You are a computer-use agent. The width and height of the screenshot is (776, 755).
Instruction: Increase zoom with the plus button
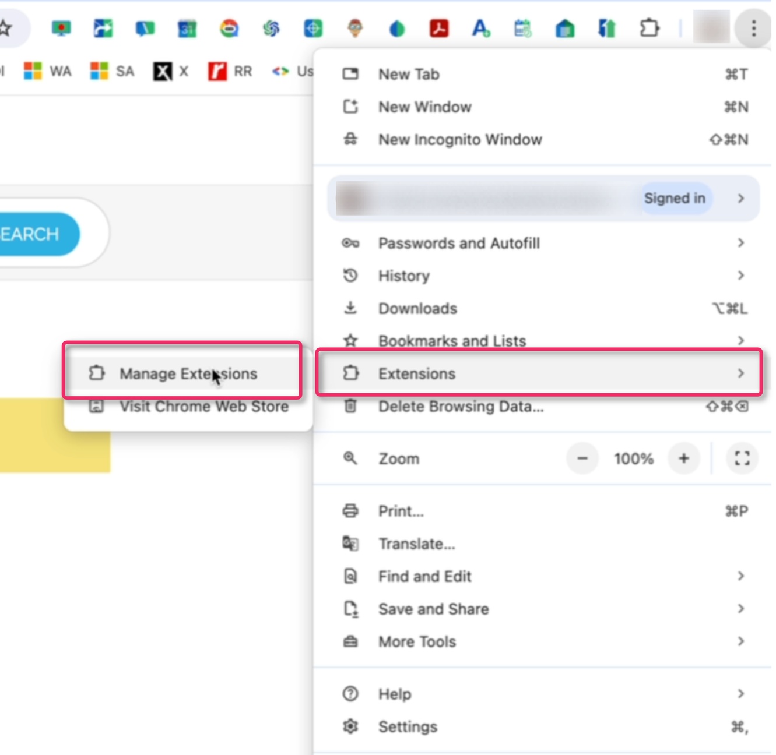[683, 458]
